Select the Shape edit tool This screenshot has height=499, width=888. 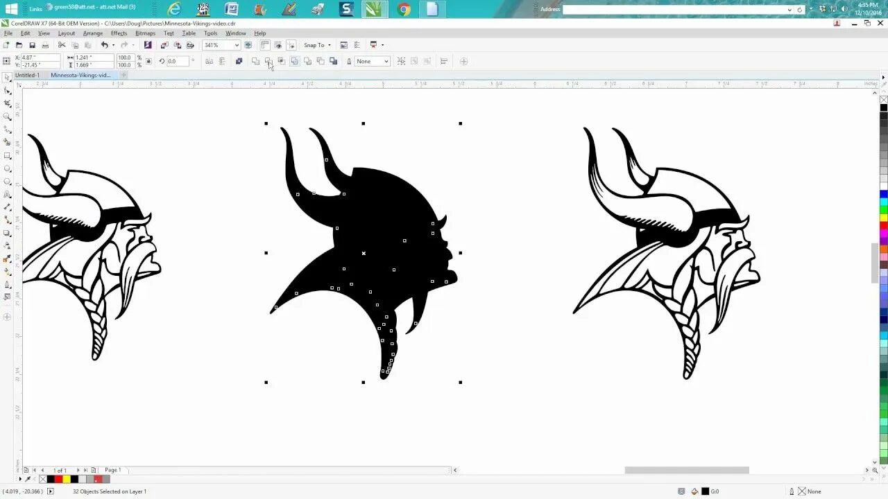(8, 90)
